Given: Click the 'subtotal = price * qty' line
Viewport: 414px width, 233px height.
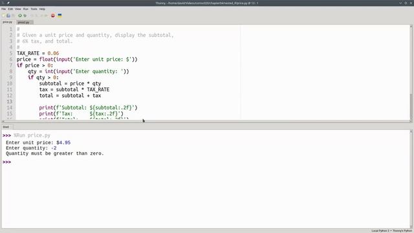Looking at the screenshot, I should 71,83.
